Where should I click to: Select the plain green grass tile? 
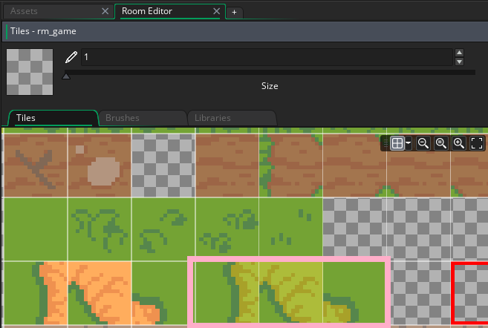coord(35,229)
